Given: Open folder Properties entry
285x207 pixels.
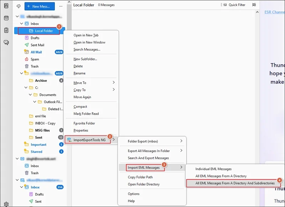Looking at the screenshot, I should tap(81, 130).
